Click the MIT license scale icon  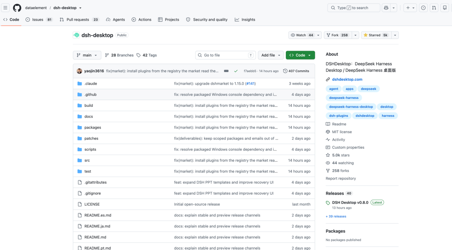tap(328, 132)
